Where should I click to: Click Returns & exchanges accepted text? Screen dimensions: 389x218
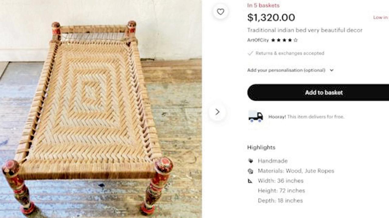(x=290, y=53)
